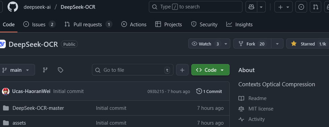The image size is (329, 127).
Task: Click the 'Contexts Optical Compression' description
Action: (x=277, y=85)
